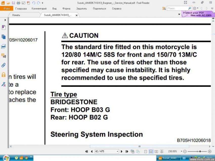Enable single page view mode
Viewport: 215px width, 161px height.
(x=145, y=151)
